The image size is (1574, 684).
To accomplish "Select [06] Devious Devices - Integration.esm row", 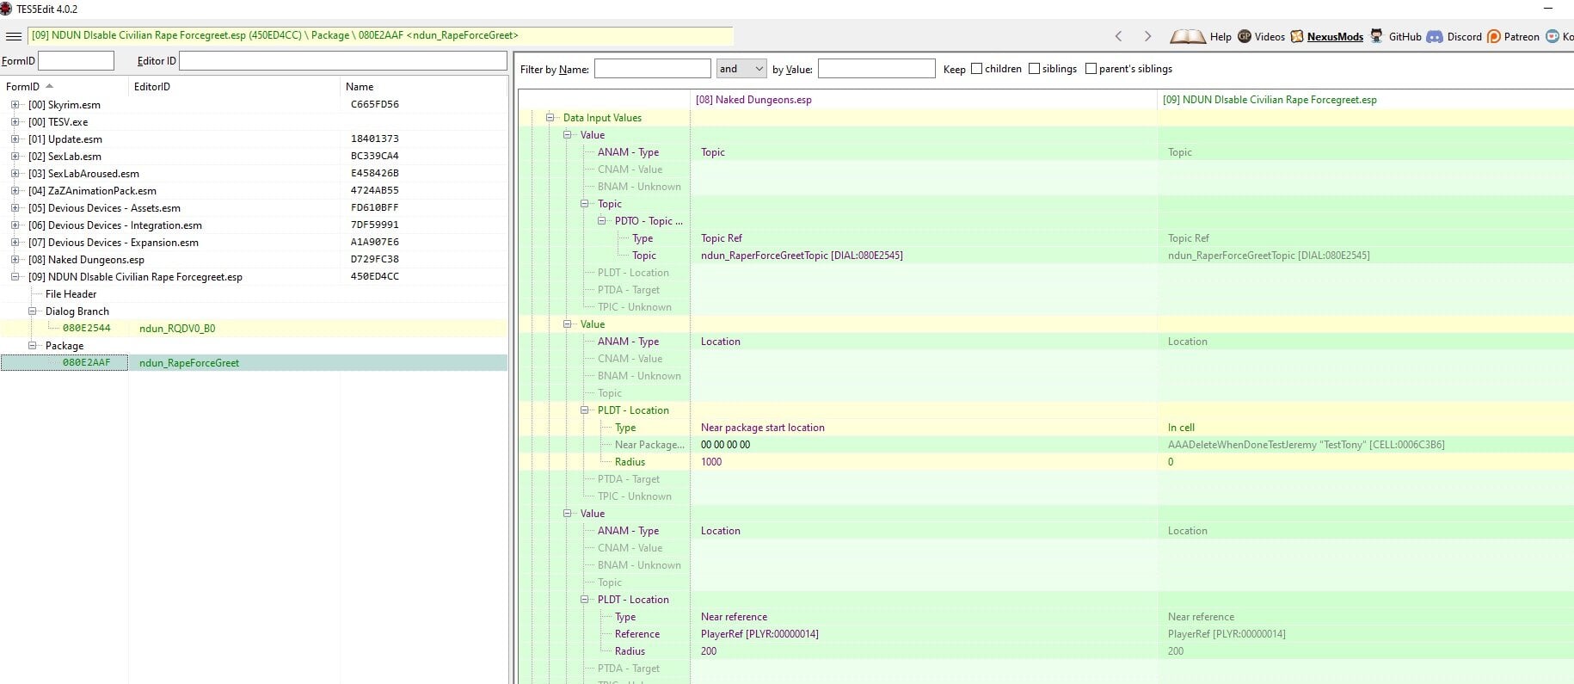I will 254,225.
